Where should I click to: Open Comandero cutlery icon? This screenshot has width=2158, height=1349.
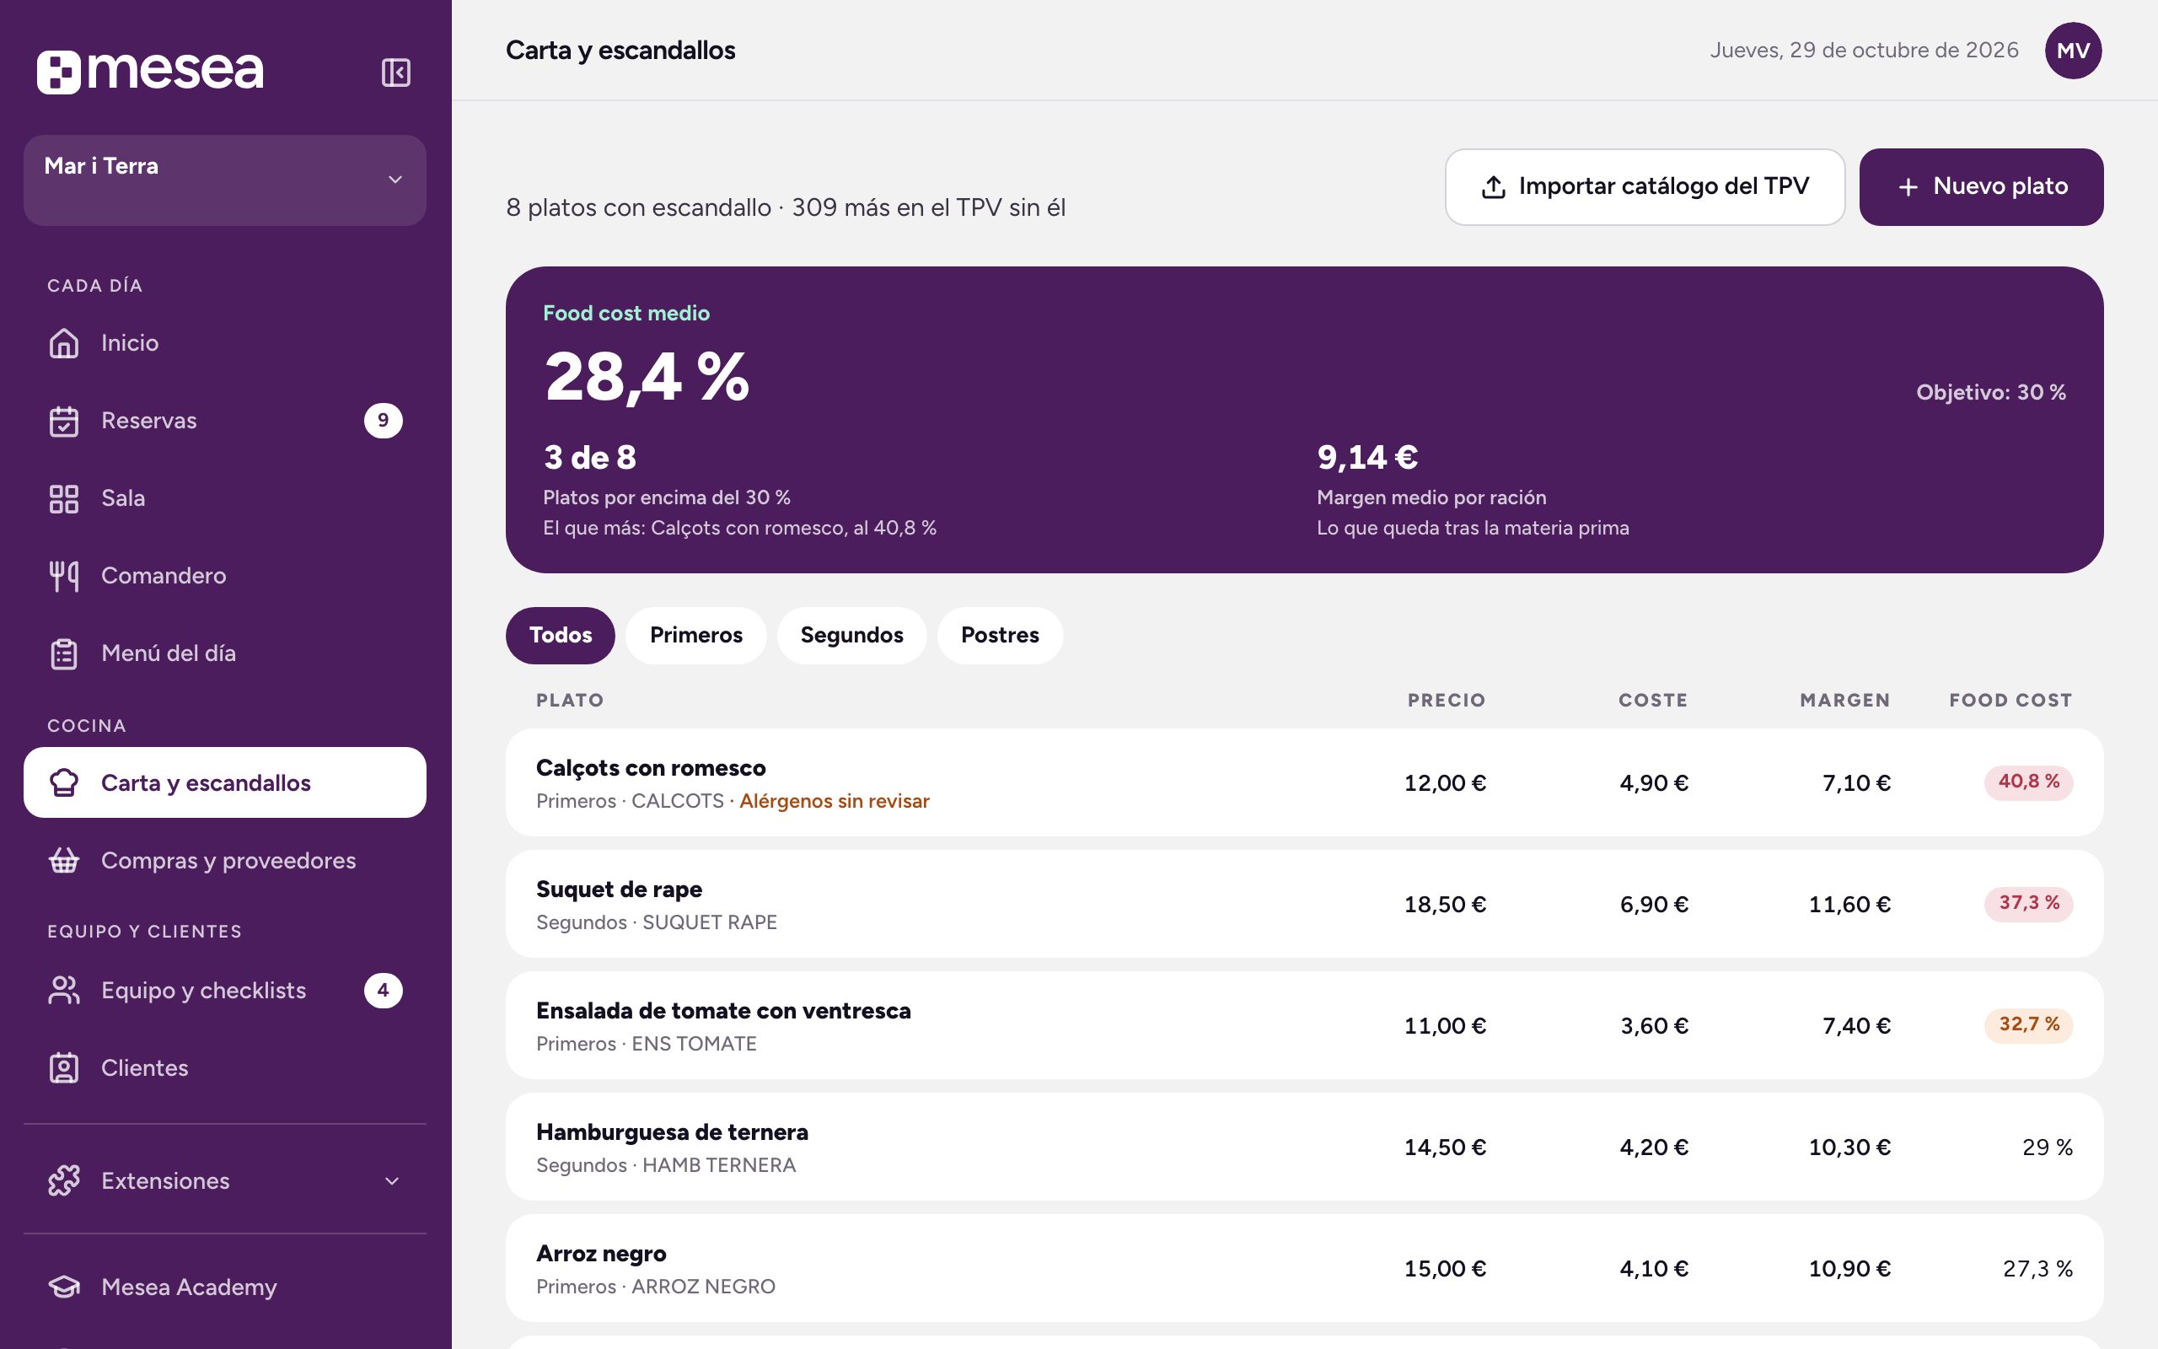[64, 576]
